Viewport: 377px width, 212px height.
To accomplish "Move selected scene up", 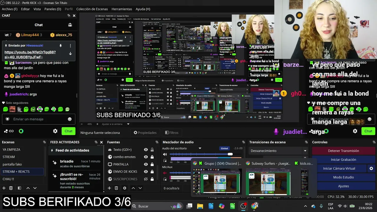I will [x=28, y=188].
